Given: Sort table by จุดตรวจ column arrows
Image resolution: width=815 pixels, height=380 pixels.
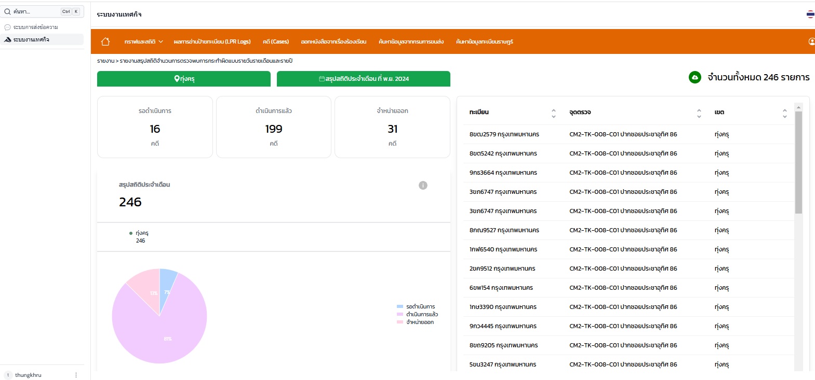Looking at the screenshot, I should pos(699,112).
